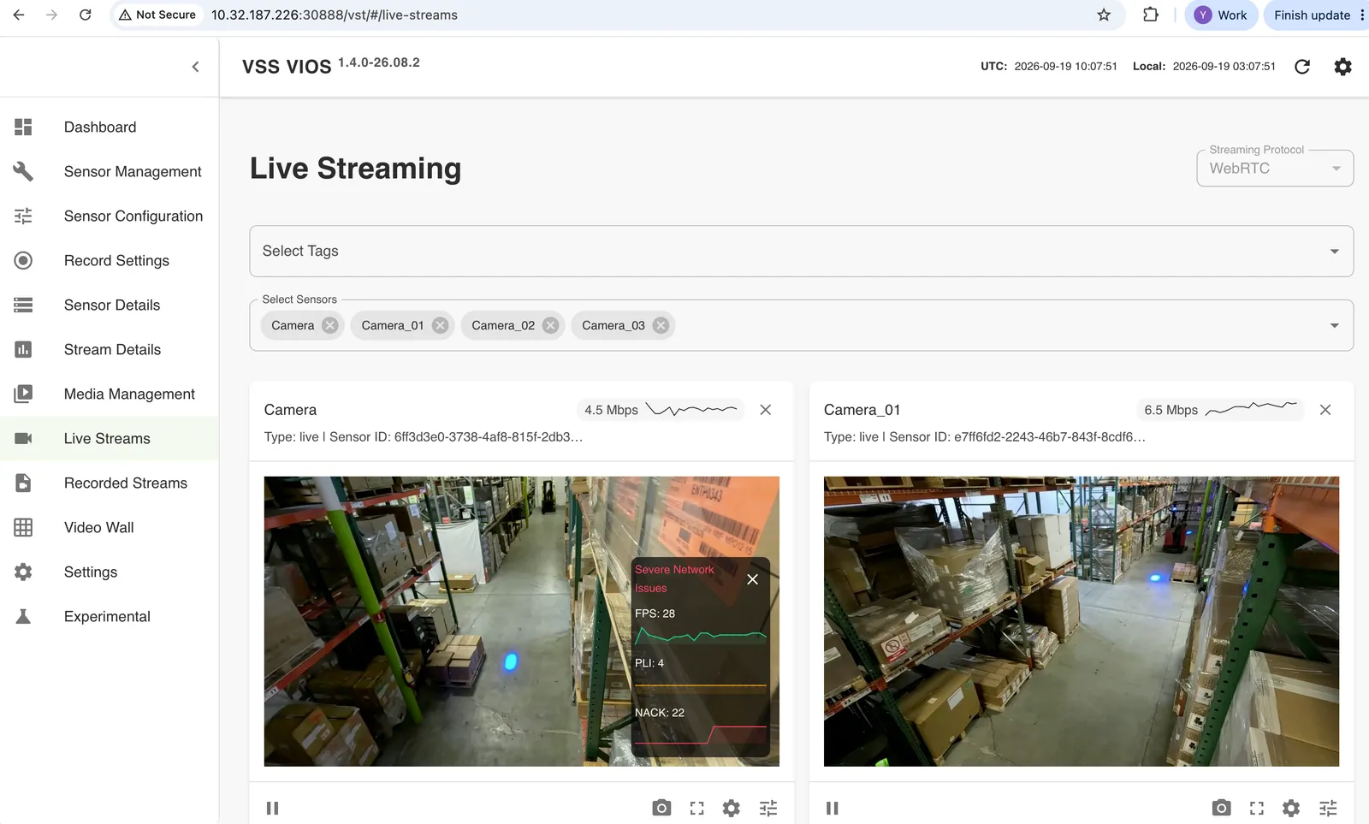Pause the Camera live stream
Screen dimensions: 1369x824
pyautogui.click(x=272, y=808)
